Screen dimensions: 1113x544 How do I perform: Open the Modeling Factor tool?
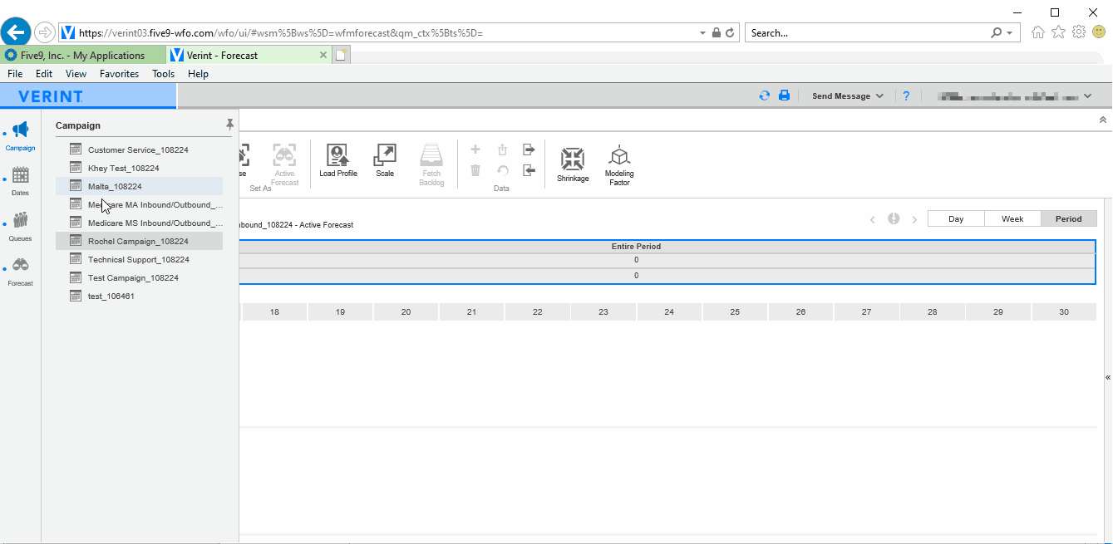pyautogui.click(x=619, y=166)
